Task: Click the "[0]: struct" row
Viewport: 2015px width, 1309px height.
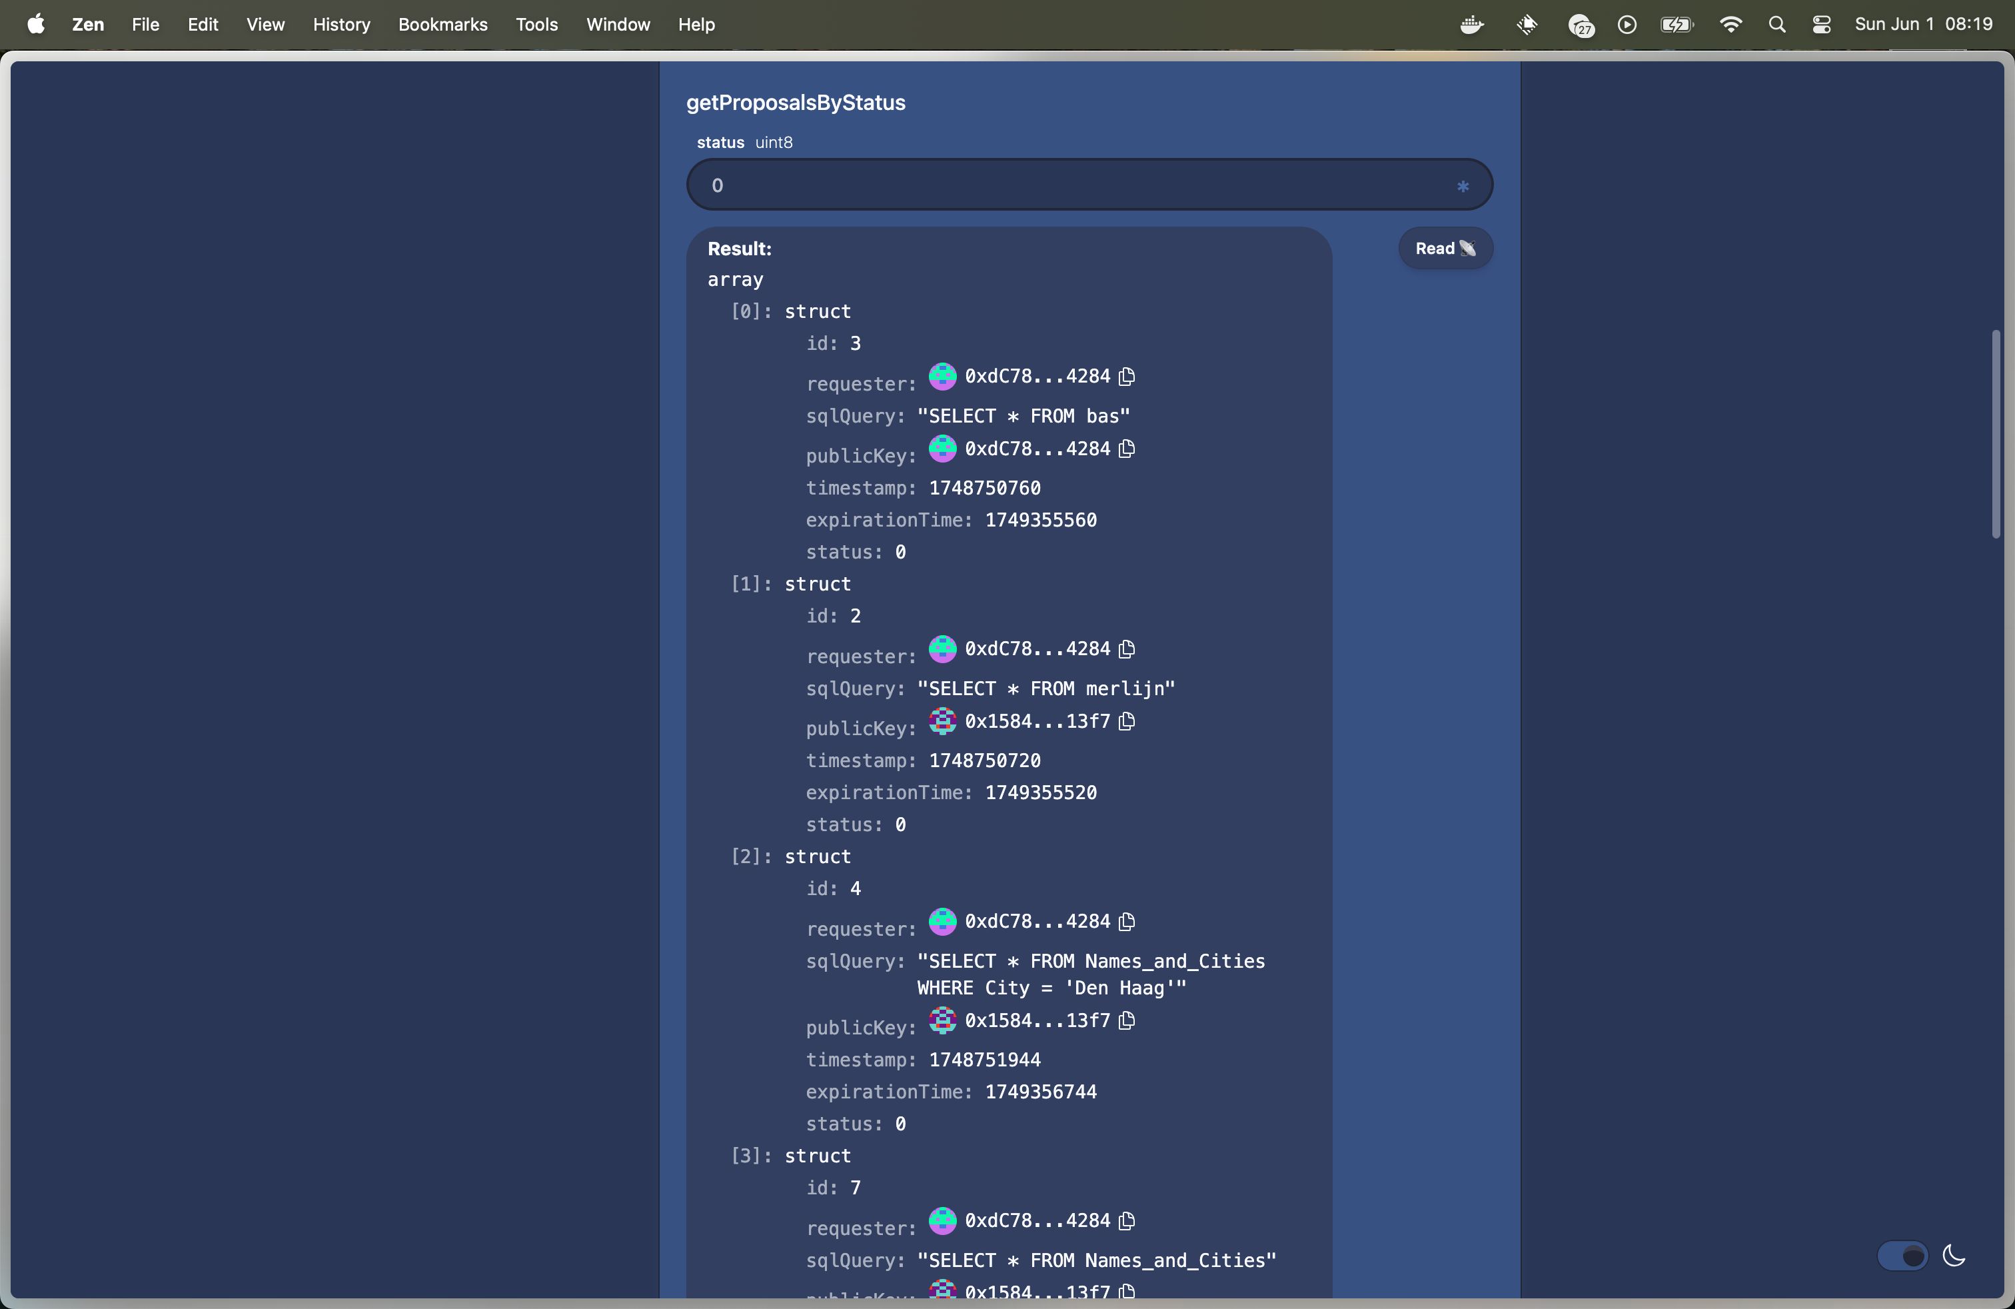Action: pyautogui.click(x=791, y=311)
